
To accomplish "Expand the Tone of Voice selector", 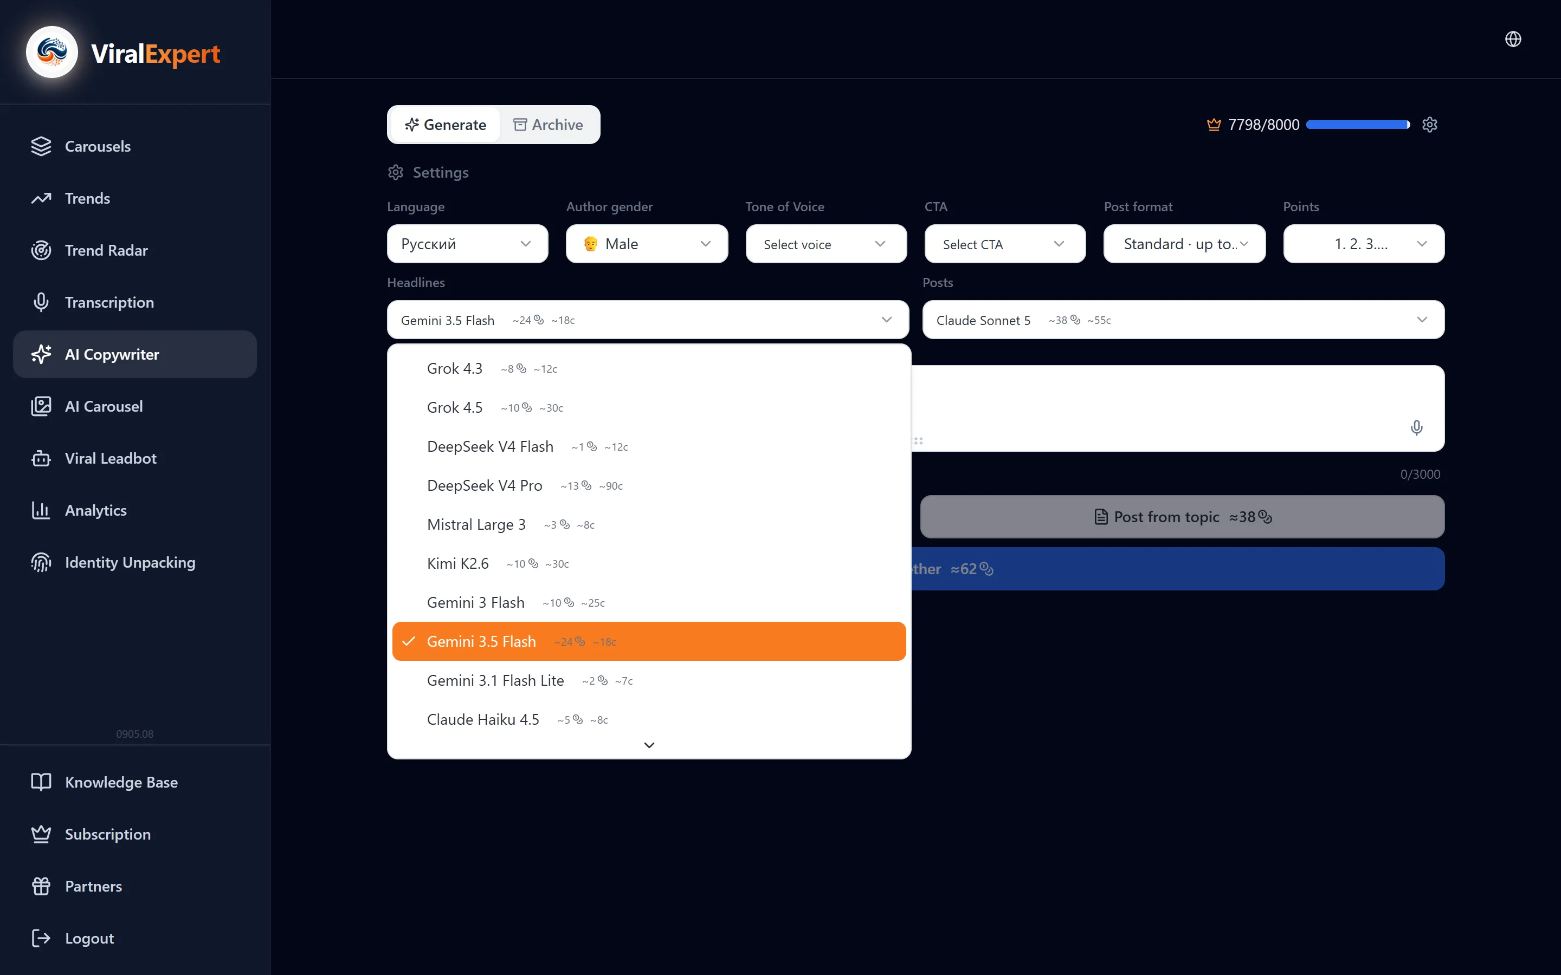I will point(825,244).
